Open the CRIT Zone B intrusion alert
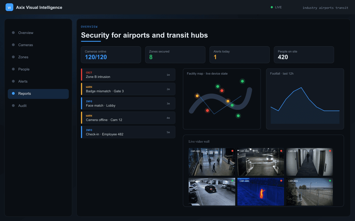Screen dimensions: 355x221 click(x=128, y=75)
